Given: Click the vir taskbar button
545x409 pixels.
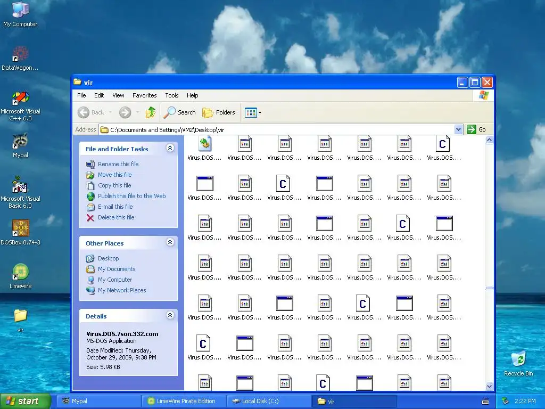Looking at the screenshot, I should tap(354, 401).
